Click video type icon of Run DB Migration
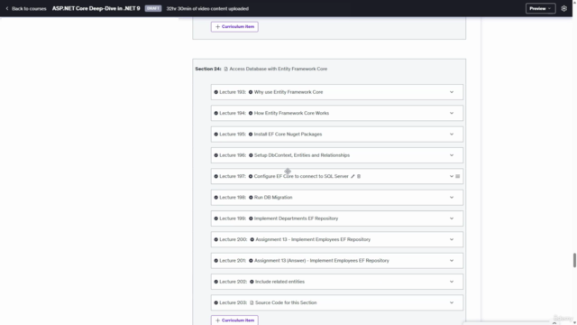Image resolution: width=577 pixels, height=325 pixels. (x=251, y=198)
